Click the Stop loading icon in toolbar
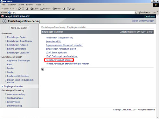Screen dimensions: 159x119 [19, 9]
